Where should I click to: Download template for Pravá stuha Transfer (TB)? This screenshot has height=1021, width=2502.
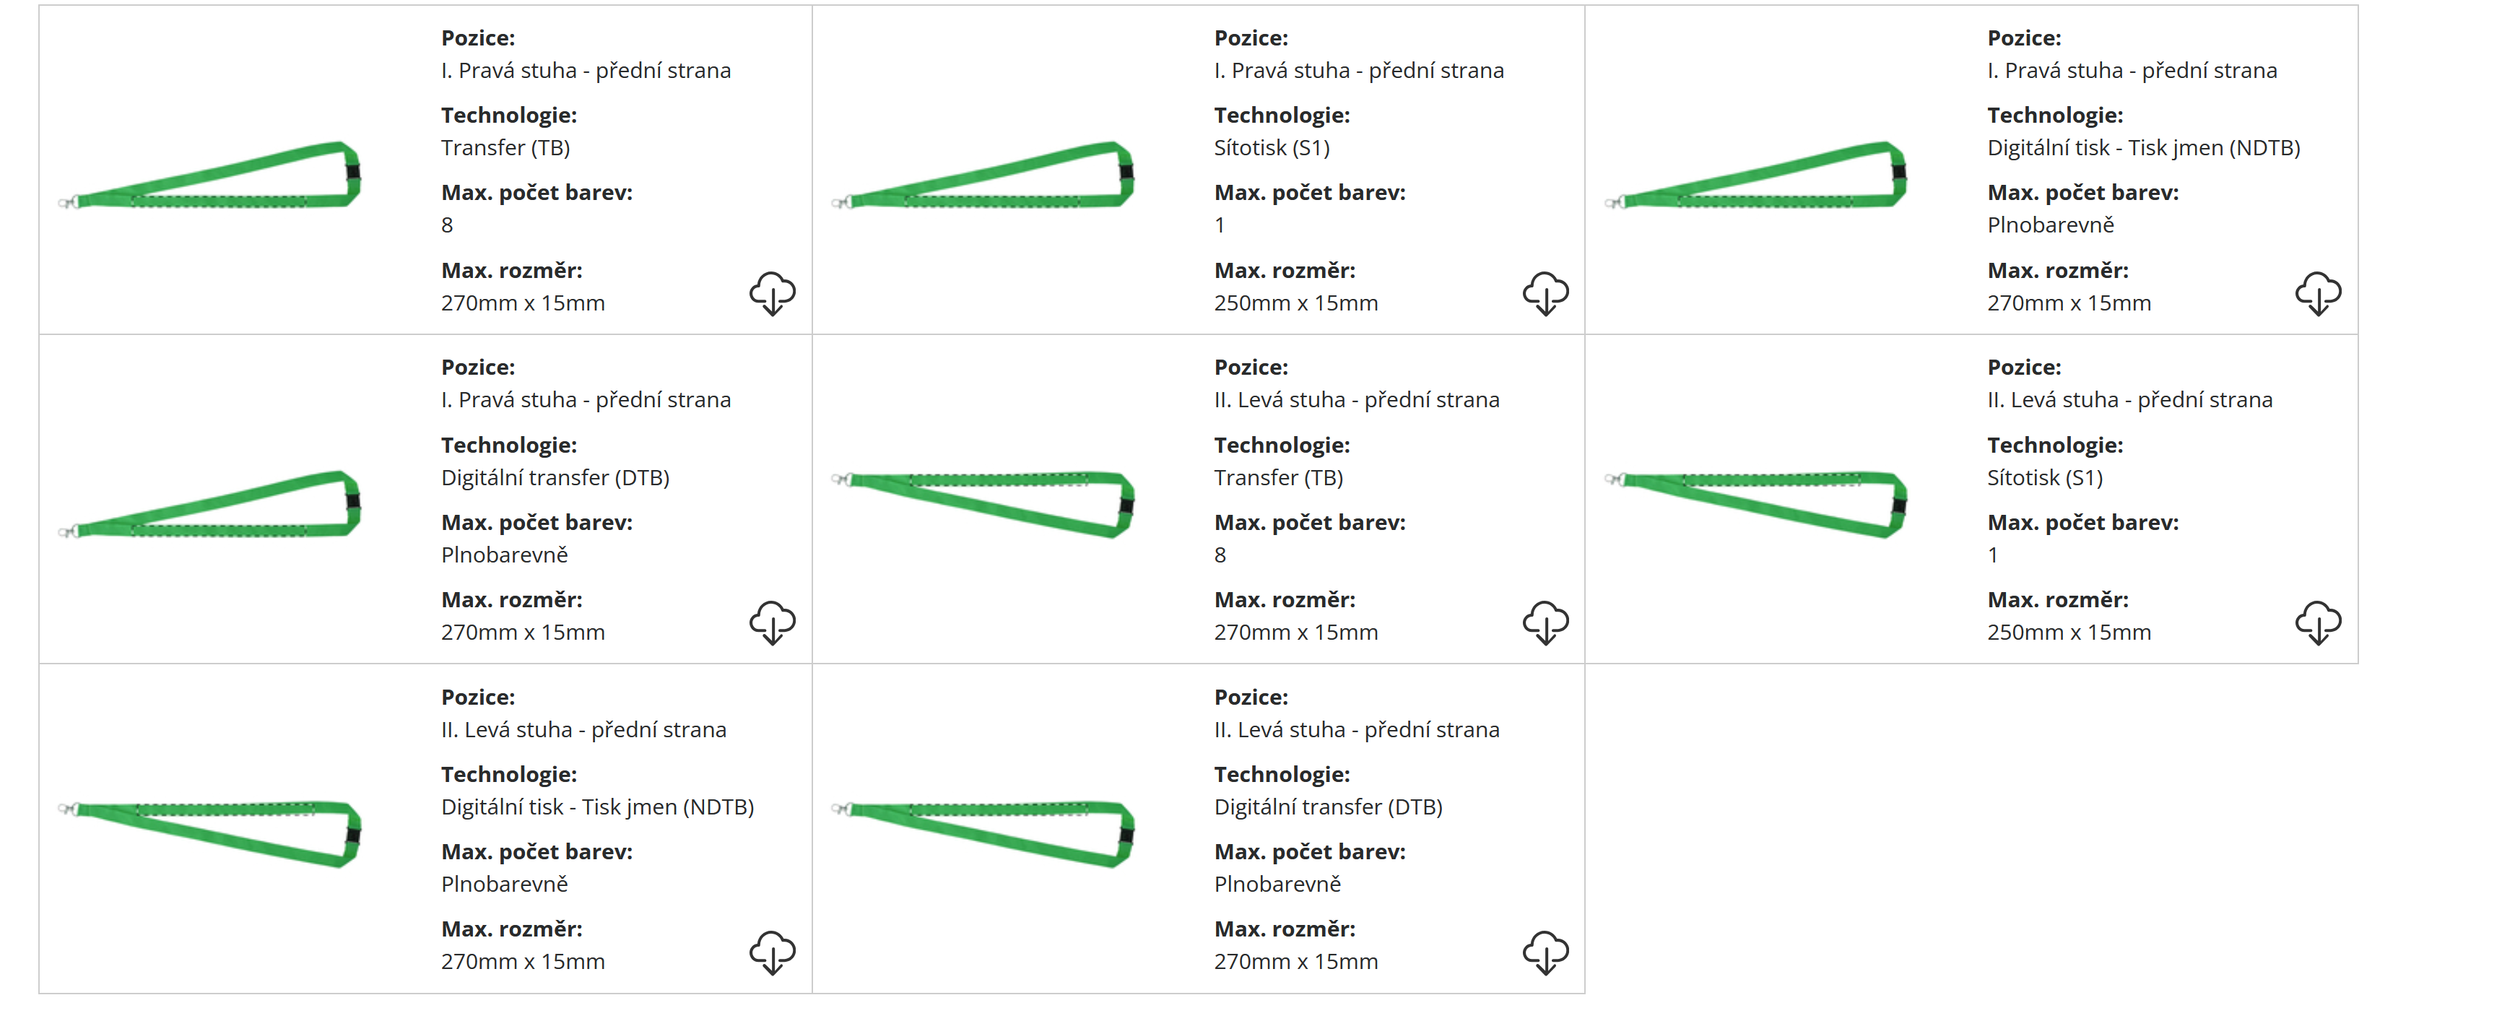(x=772, y=293)
